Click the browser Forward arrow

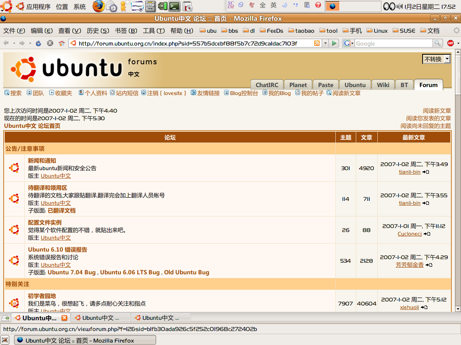(22, 44)
